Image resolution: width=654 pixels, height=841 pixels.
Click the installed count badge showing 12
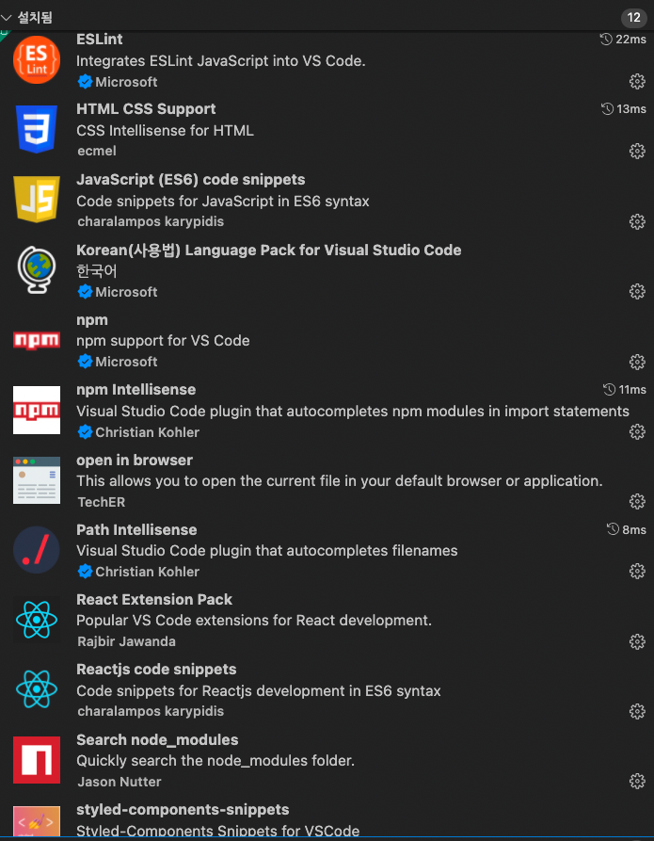tap(633, 18)
